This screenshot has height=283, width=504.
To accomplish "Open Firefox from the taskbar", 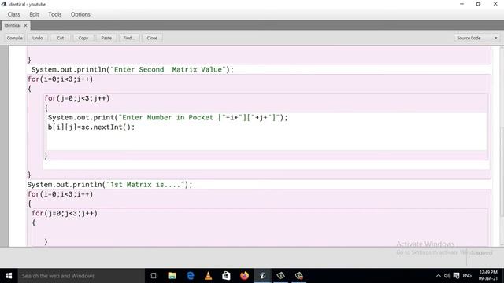I will coord(245,276).
